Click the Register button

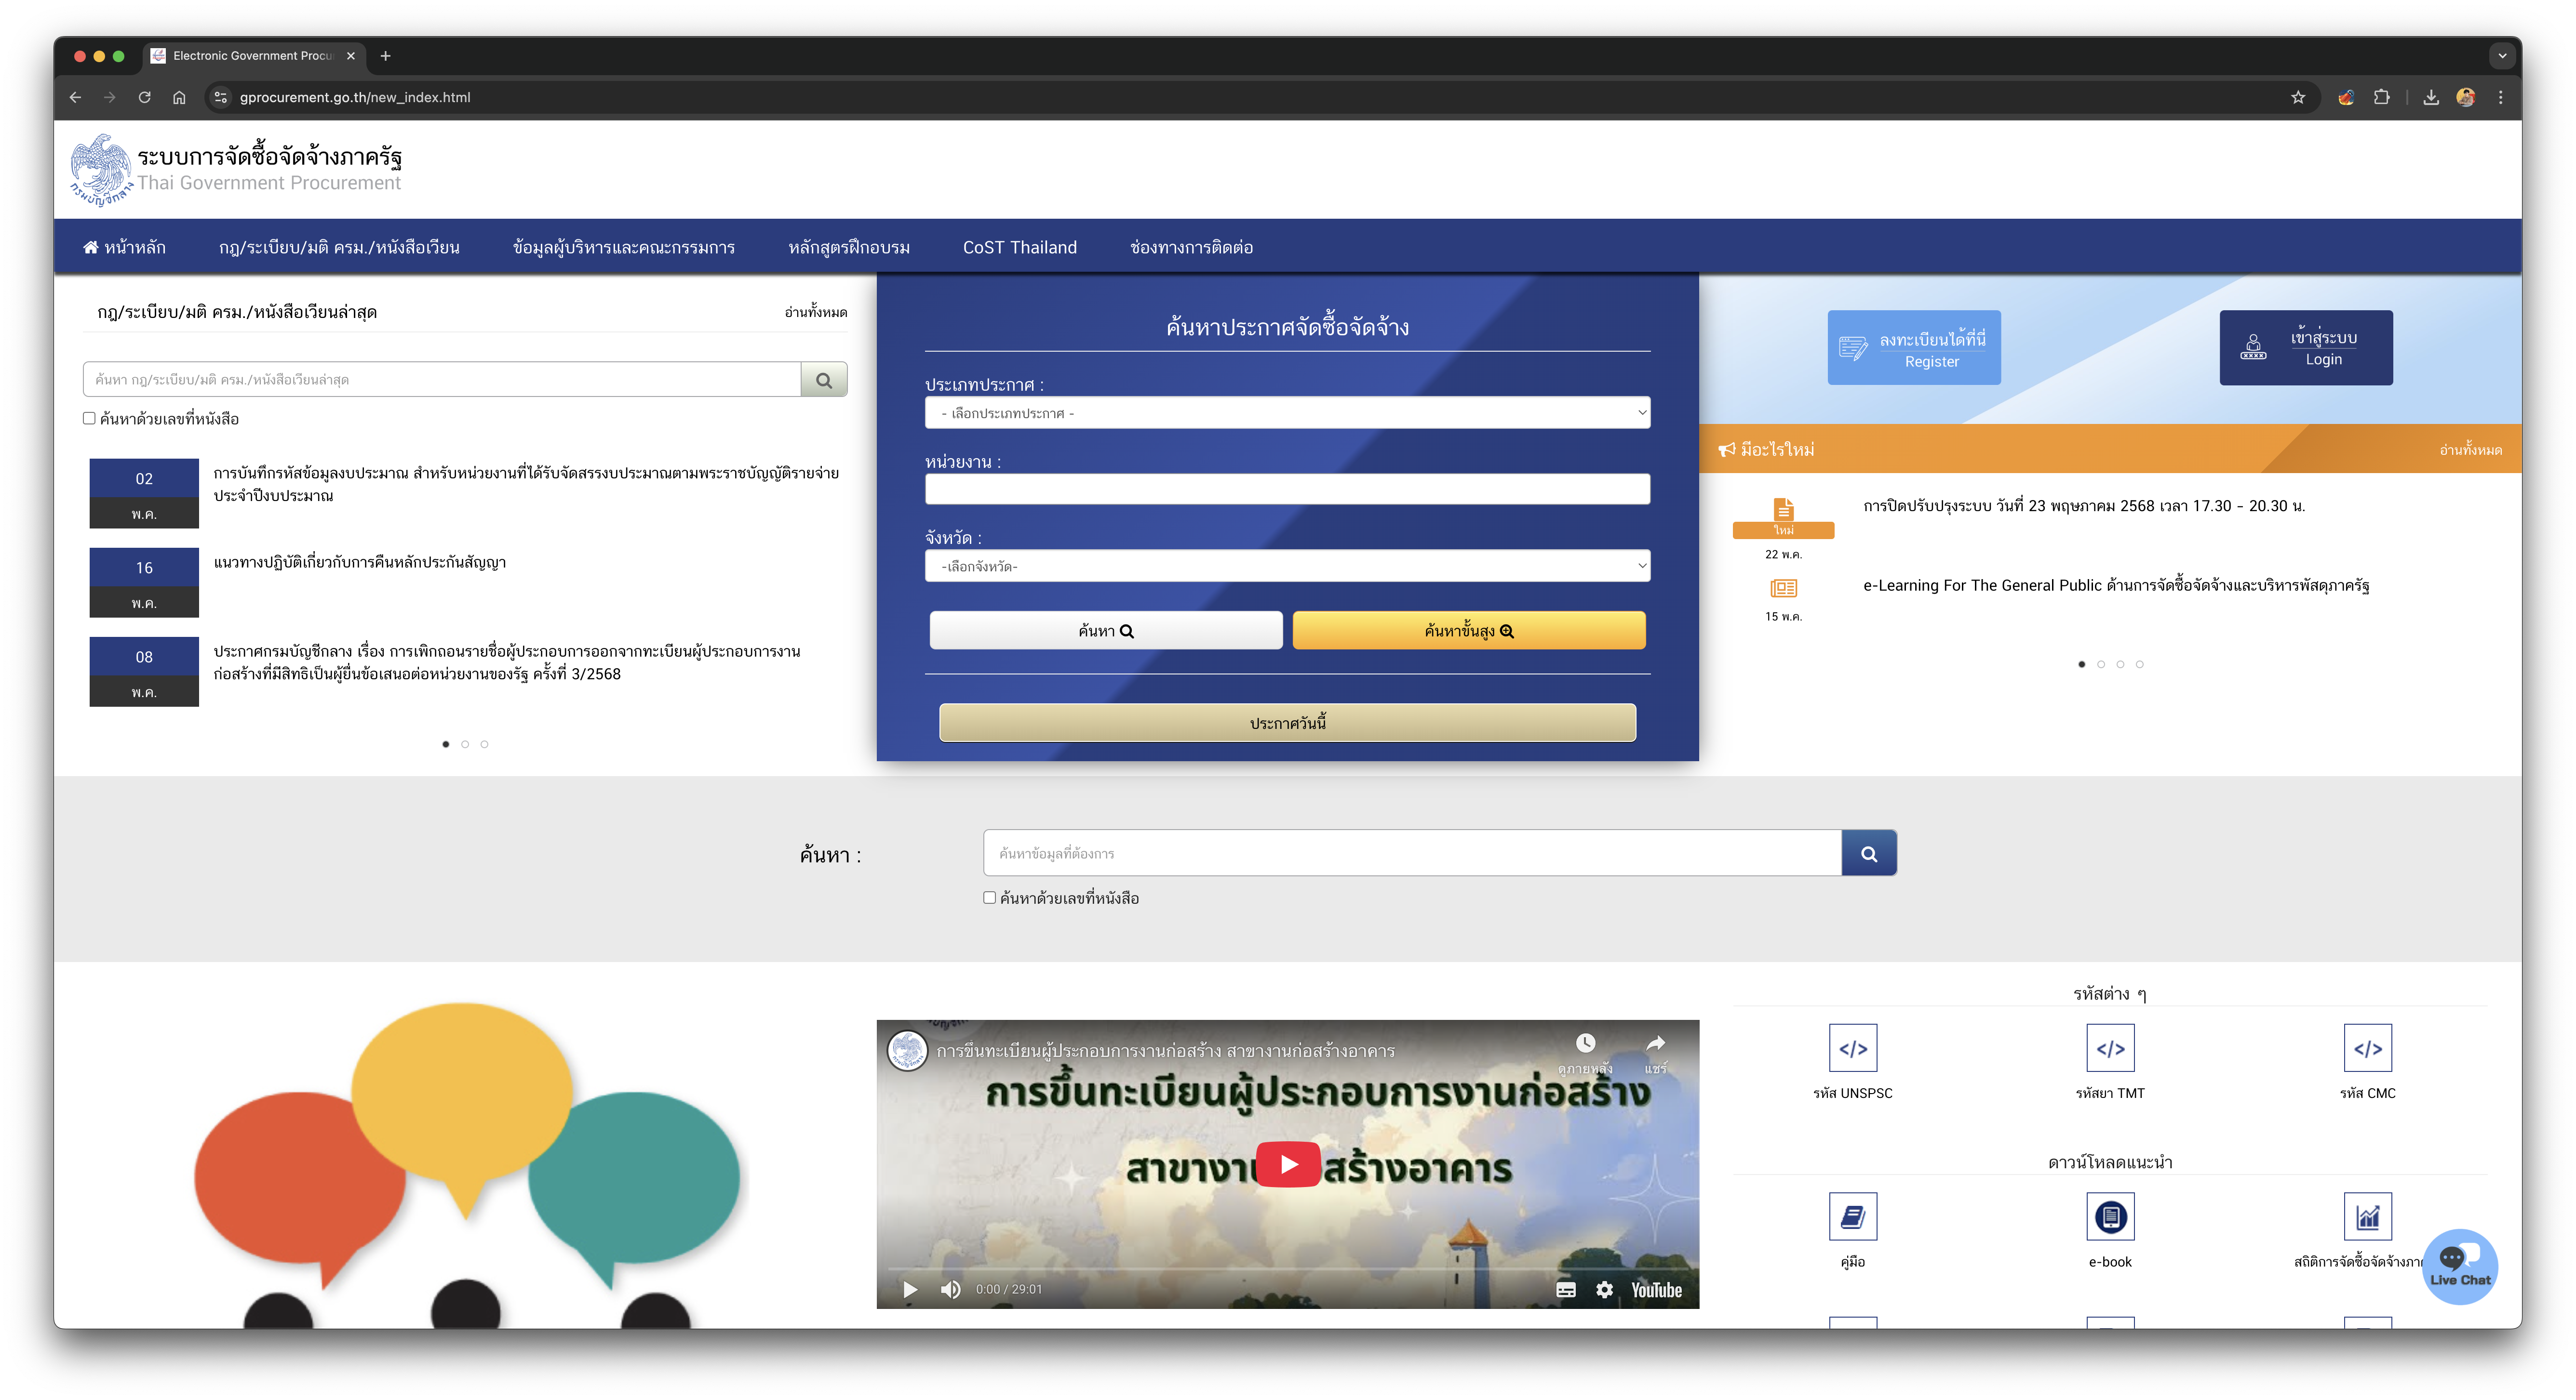coord(1914,348)
